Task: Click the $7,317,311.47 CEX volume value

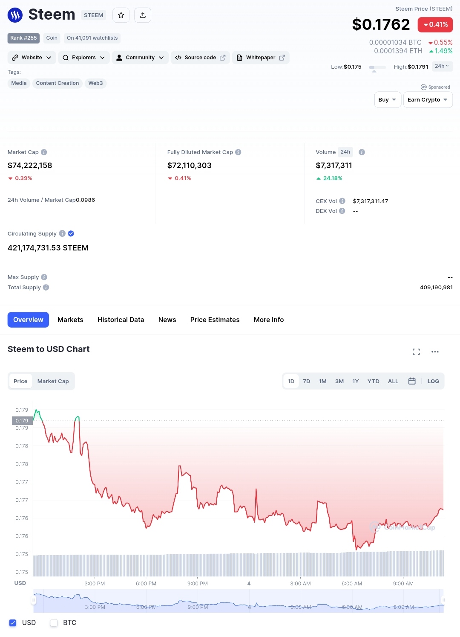Action: pos(371,201)
